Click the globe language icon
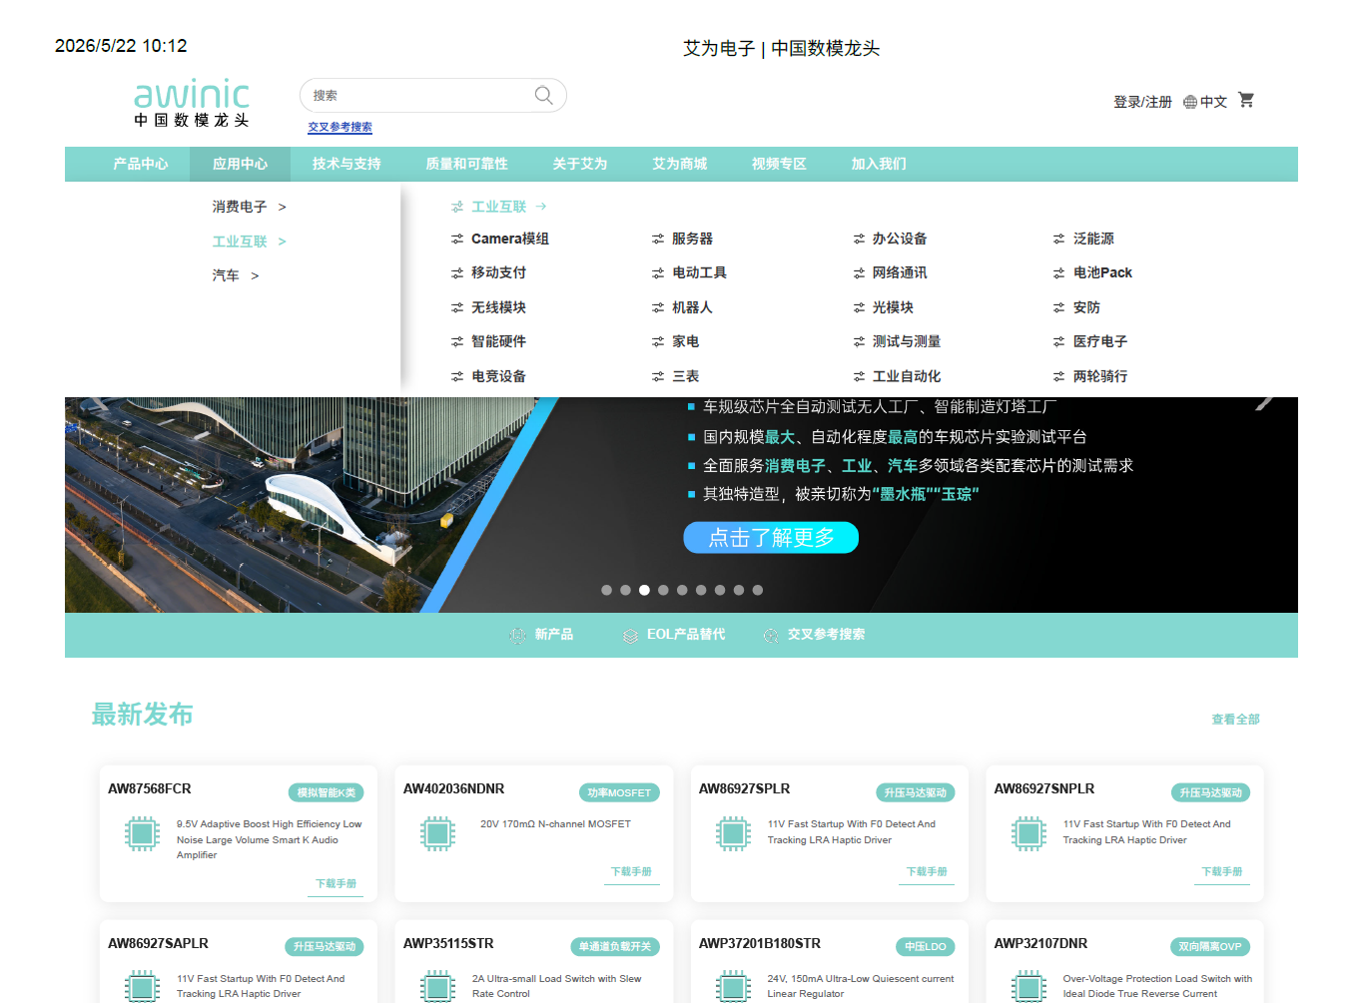This screenshot has width=1361, height=1003. [x=1190, y=102]
